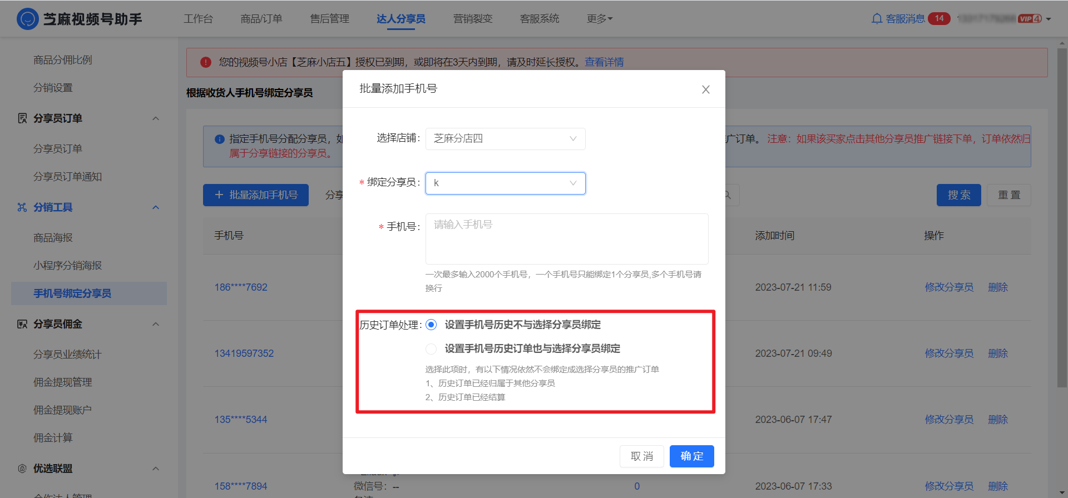Click 删除 for the 158****7894 row

(x=998, y=486)
